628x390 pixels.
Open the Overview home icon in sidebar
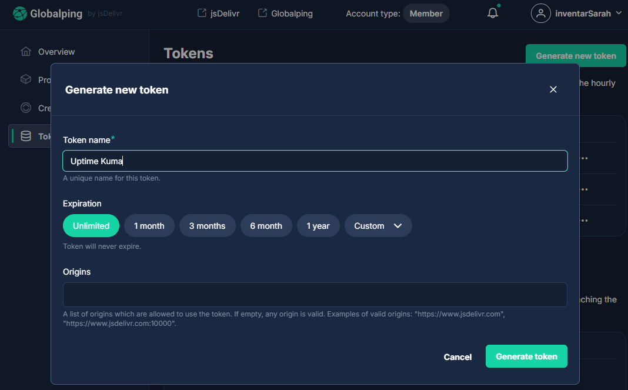[25, 51]
